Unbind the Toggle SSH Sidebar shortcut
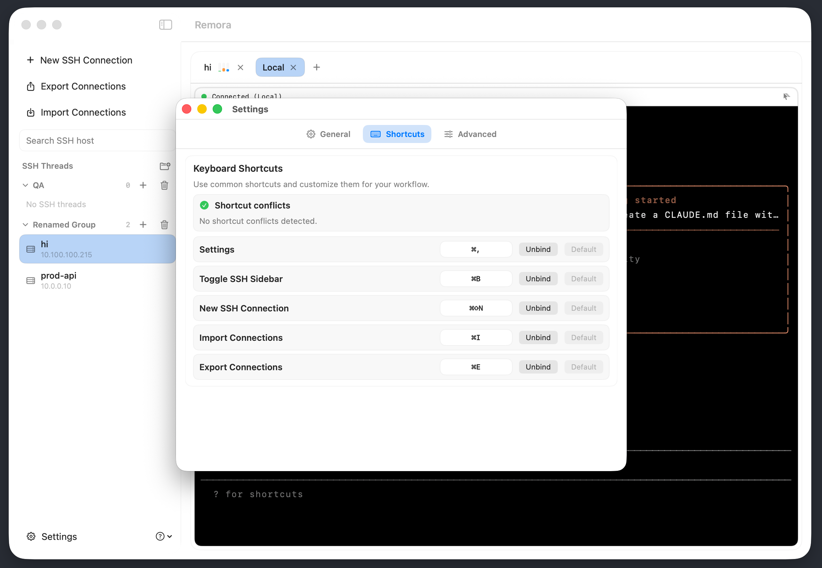This screenshot has width=822, height=568. 538,279
